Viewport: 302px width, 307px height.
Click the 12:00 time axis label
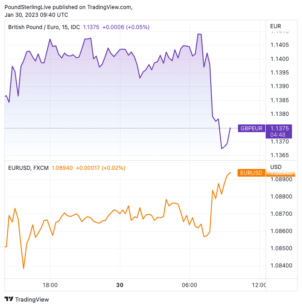(x=259, y=285)
